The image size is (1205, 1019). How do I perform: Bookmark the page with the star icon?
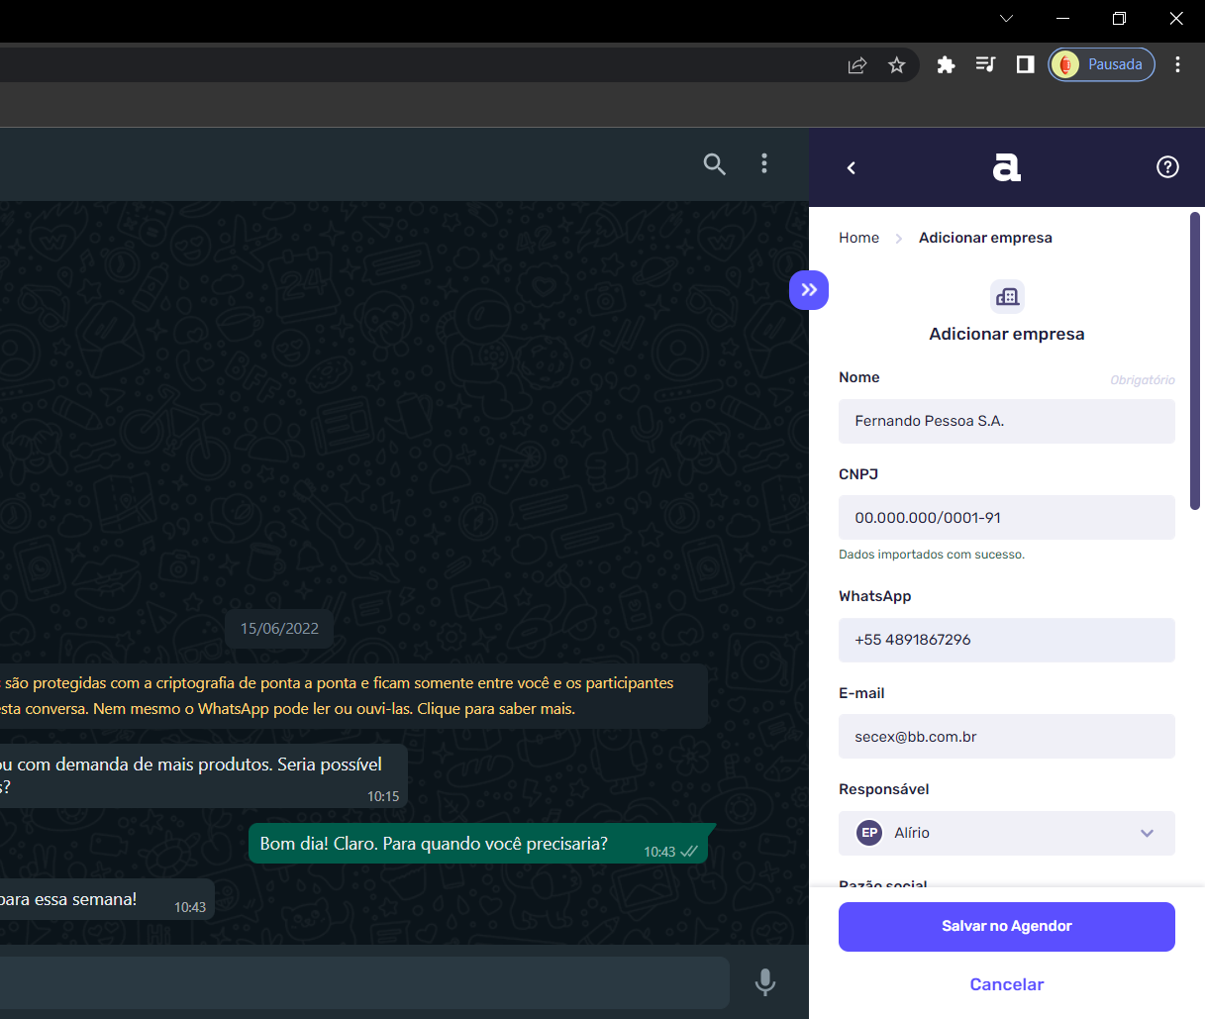(897, 64)
